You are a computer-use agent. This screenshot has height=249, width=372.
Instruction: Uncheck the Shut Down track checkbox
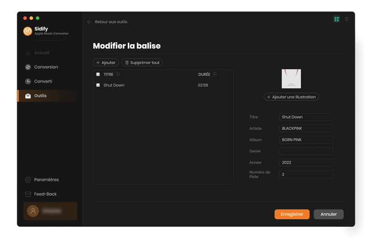point(98,85)
